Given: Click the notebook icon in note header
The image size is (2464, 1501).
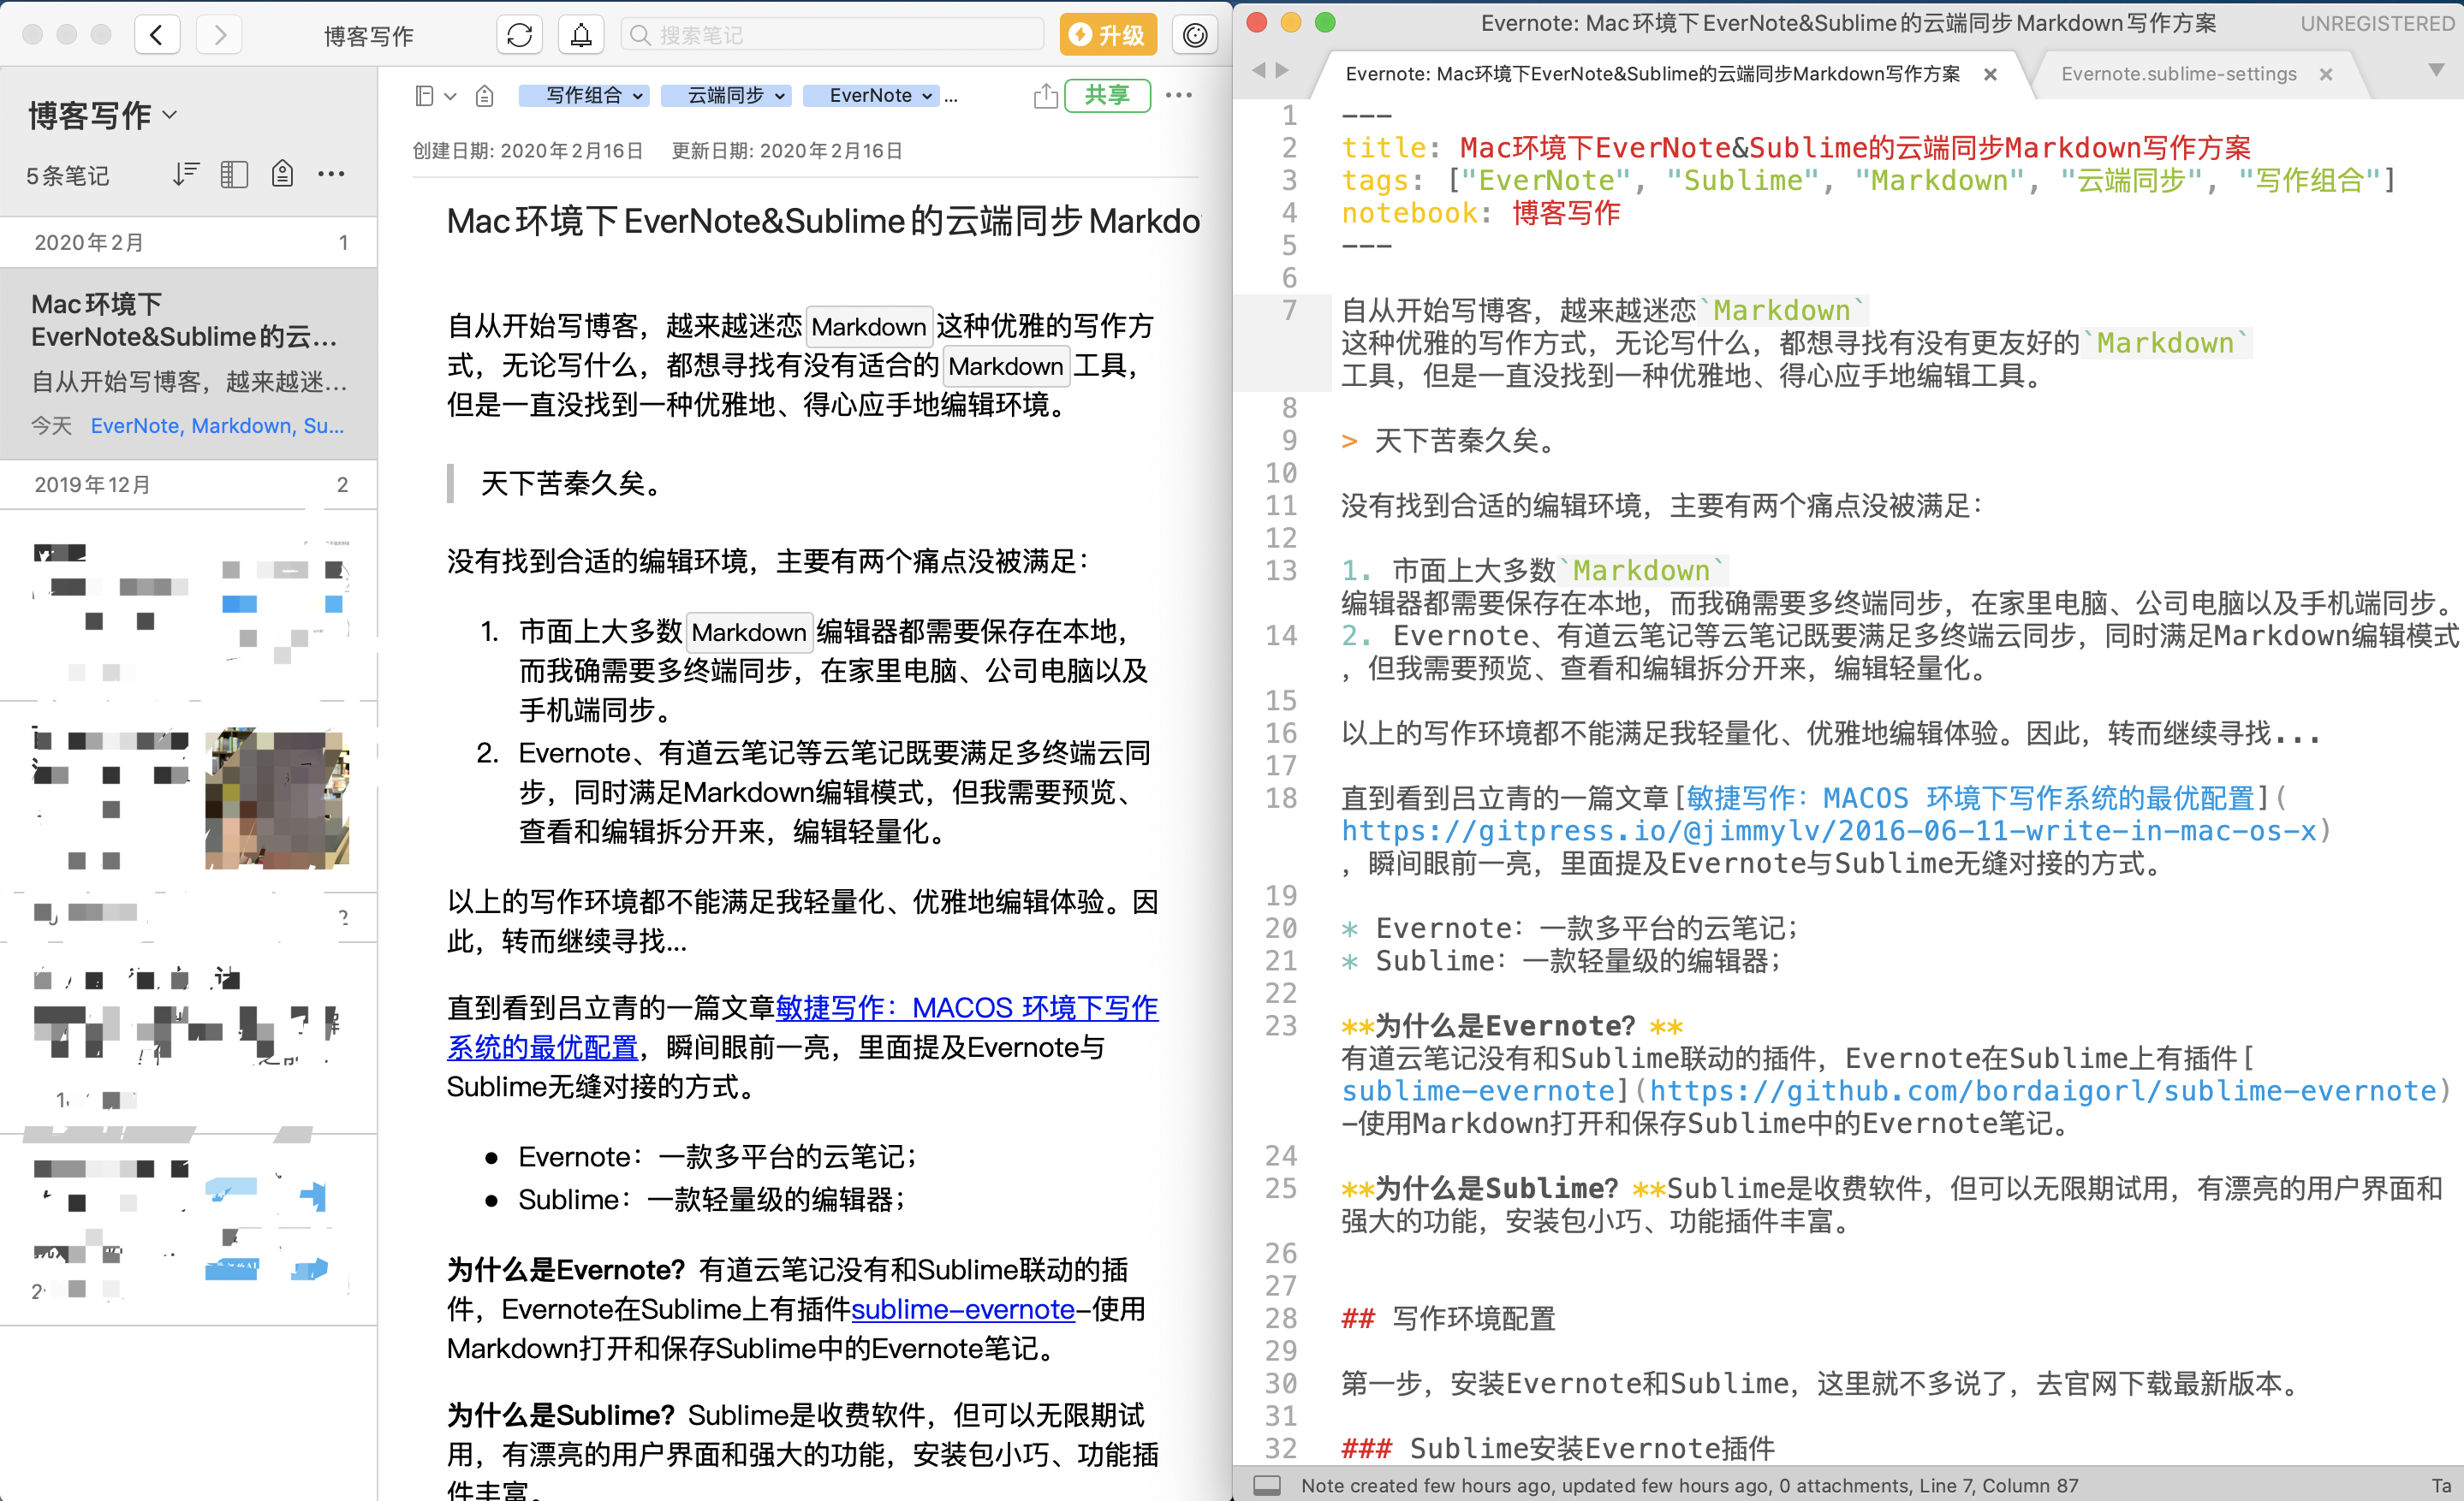Looking at the screenshot, I should click(x=424, y=95).
